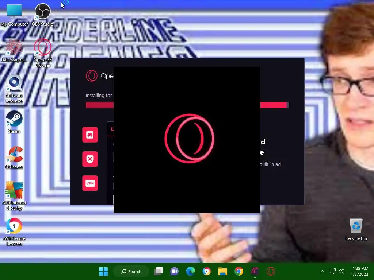
Task: Click the VPN feature icon in installer
Action: click(90, 183)
